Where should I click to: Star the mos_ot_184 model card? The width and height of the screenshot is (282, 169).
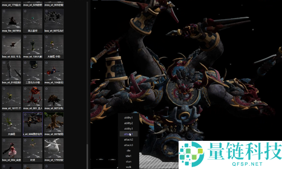pos(47,63)
